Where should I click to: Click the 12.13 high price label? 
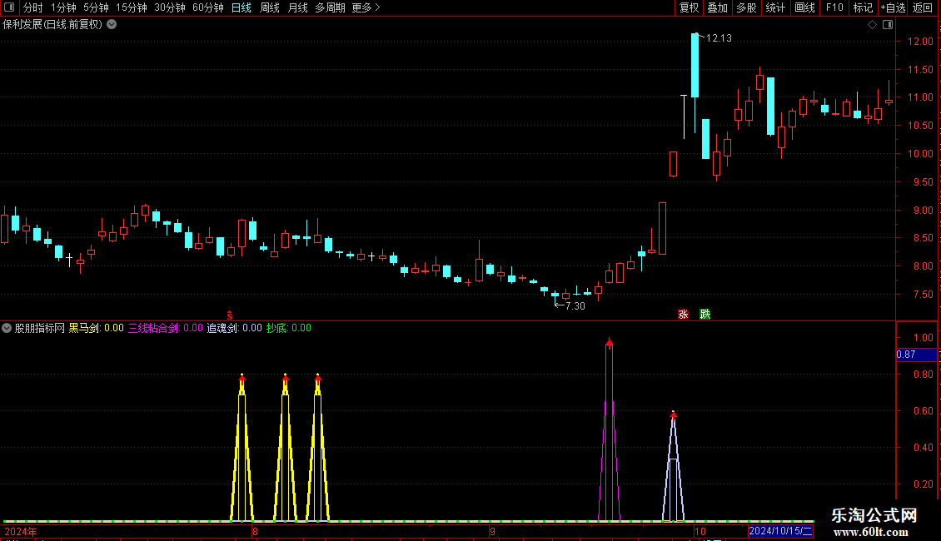coord(719,38)
